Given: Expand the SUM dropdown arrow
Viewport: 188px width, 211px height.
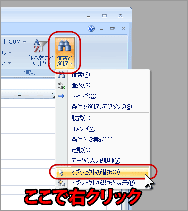Looking at the screenshot, I should (x=24, y=42).
